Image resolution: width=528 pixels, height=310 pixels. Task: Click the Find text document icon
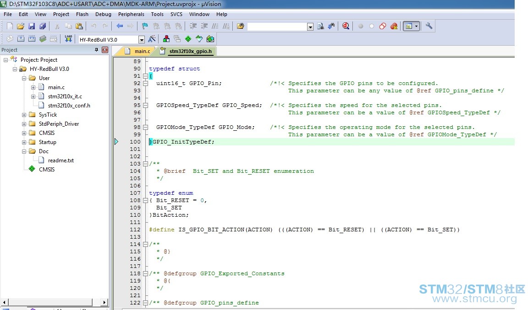tap(320, 26)
